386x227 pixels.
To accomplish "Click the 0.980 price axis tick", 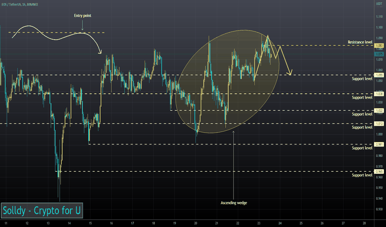I will (x=379, y=156).
